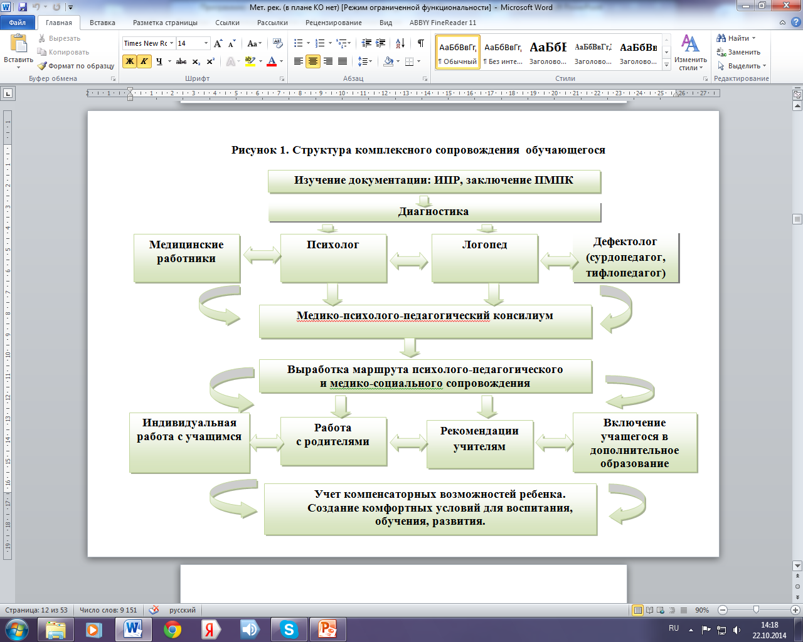Adjust the zoom slider handle

756,609
